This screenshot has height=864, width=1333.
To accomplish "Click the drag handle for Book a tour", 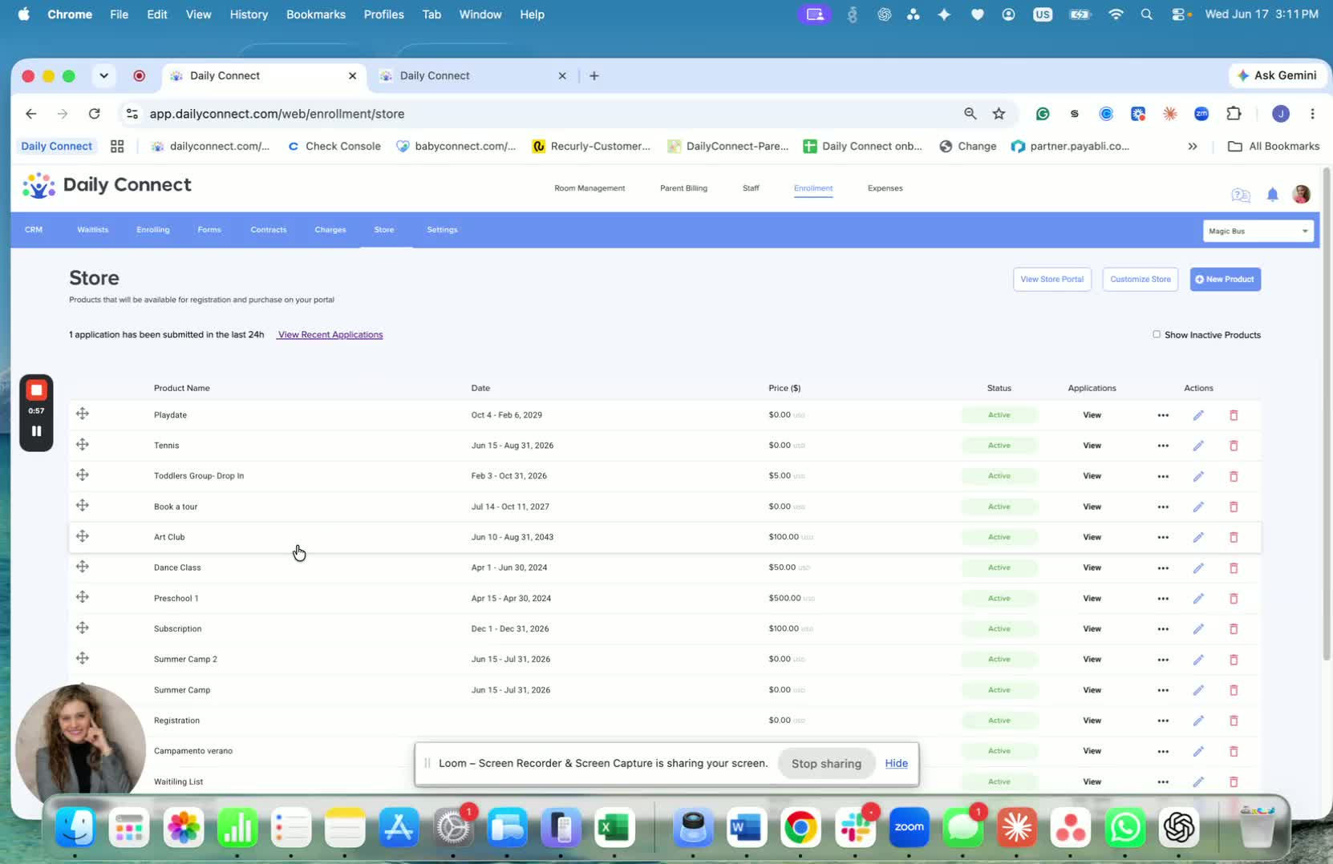I will (x=83, y=506).
